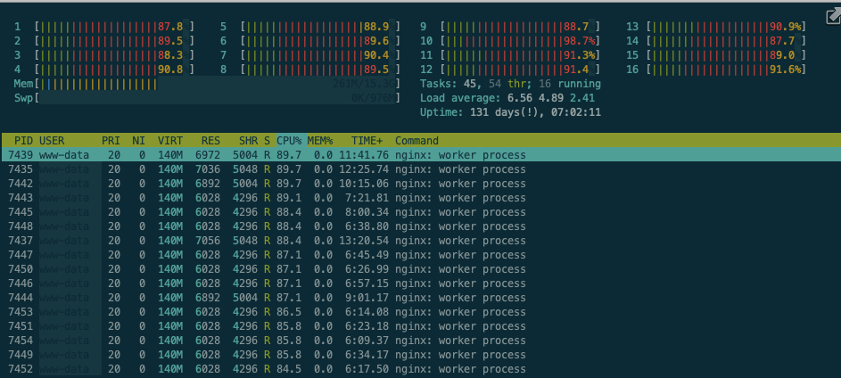The image size is (841, 378).
Task: Select process row with PID 7447
Action: [x=421, y=255]
